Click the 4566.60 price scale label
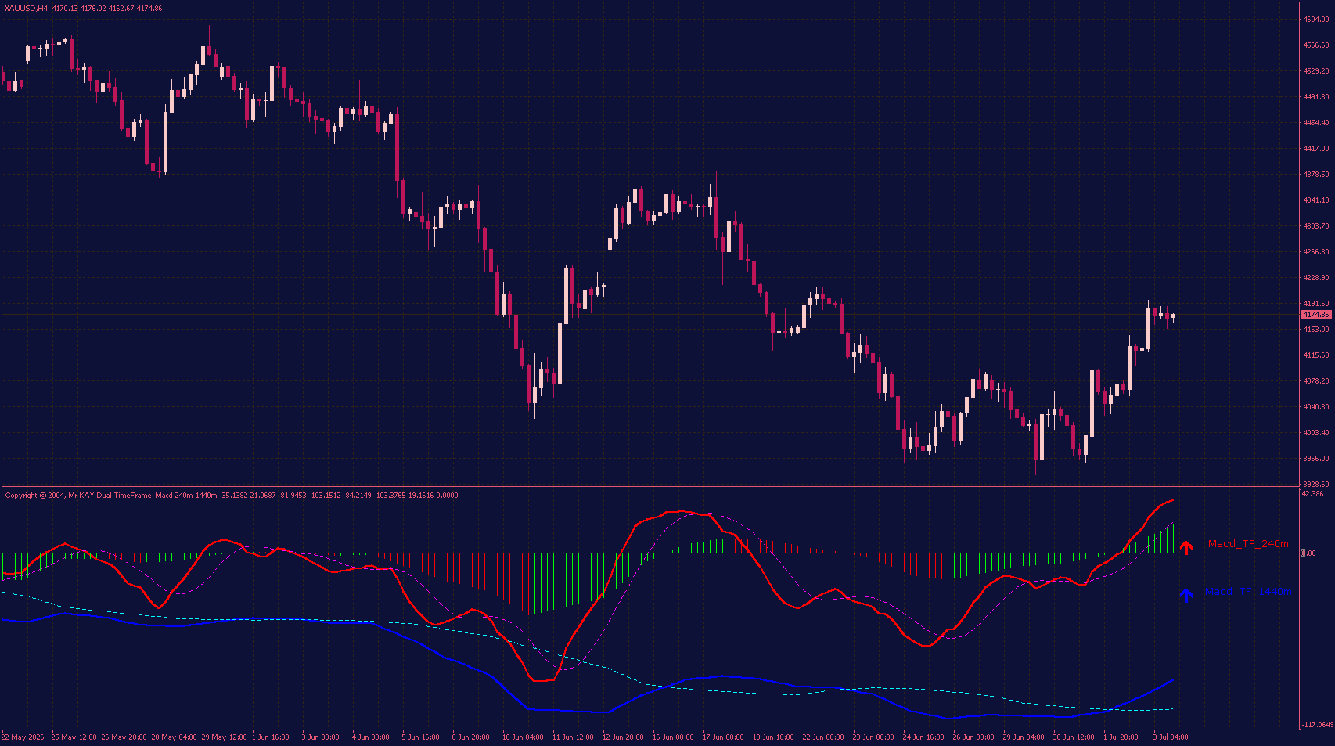1335x746 pixels. tap(1316, 45)
